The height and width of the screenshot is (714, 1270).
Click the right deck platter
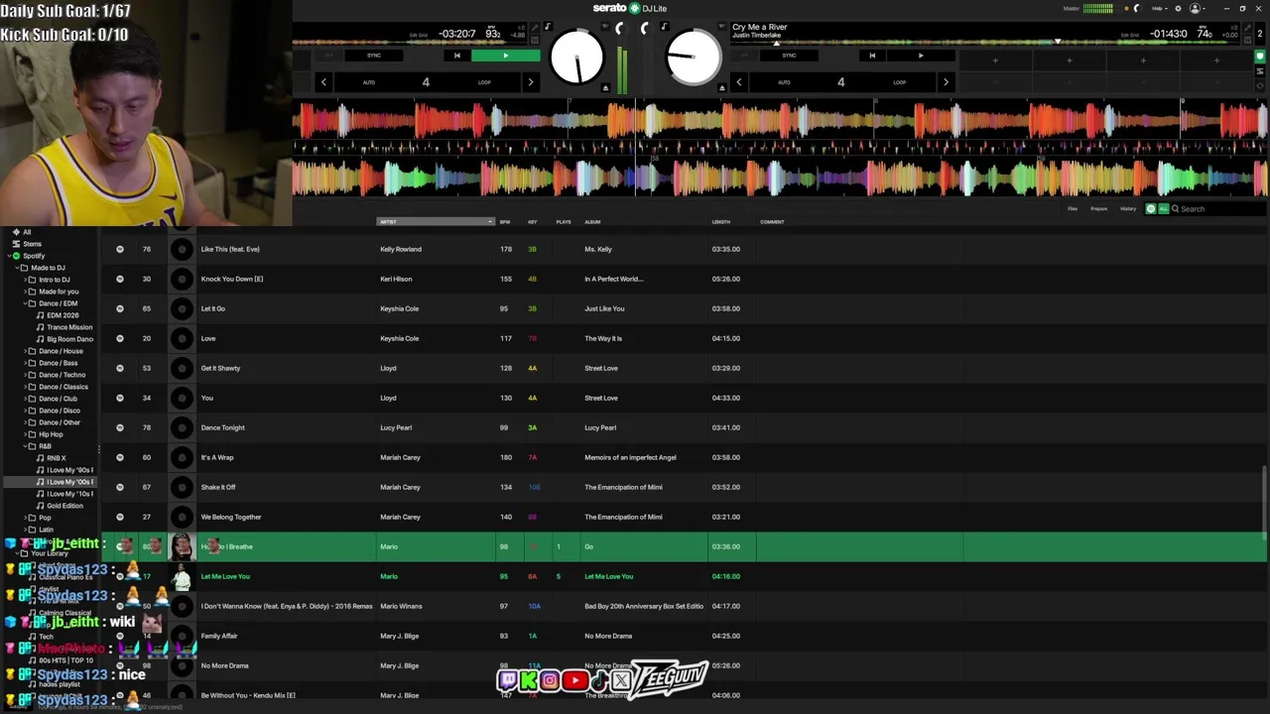[x=693, y=58]
